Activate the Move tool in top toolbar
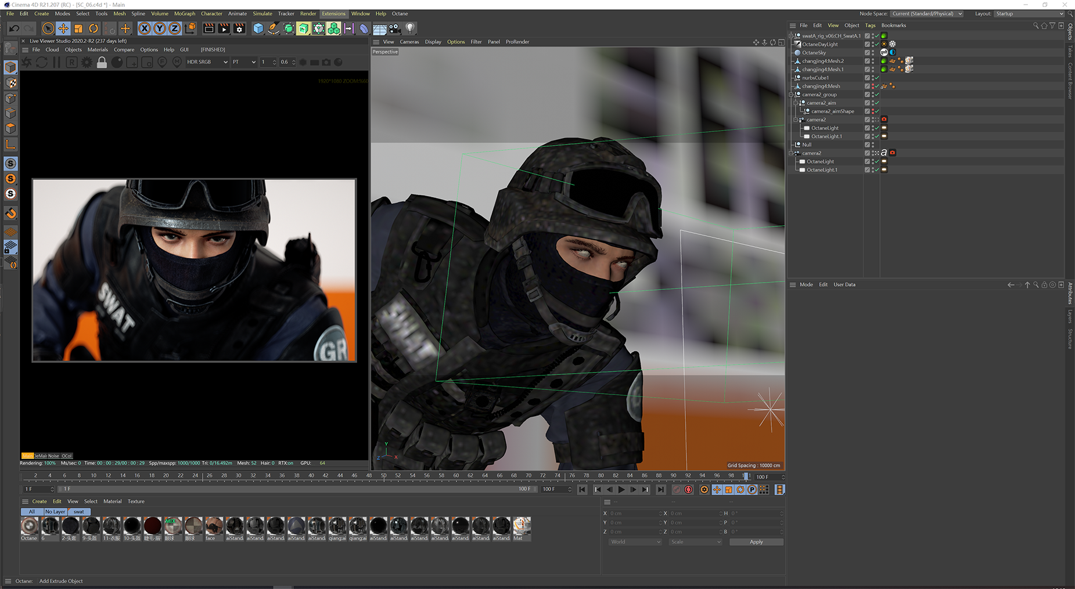 click(x=63, y=28)
